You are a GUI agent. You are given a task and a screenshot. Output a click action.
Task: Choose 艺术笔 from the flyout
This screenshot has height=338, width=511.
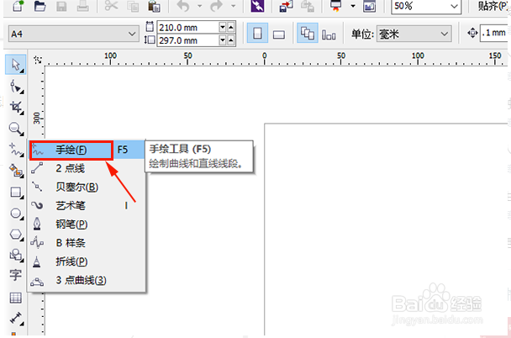(x=87, y=206)
